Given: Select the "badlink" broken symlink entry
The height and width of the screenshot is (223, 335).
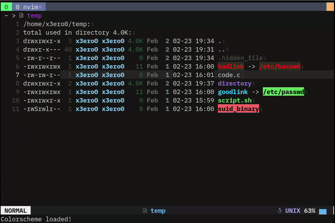Looking at the screenshot, I should coord(231,67).
